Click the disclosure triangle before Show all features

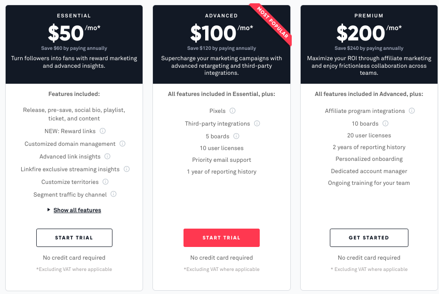point(49,210)
